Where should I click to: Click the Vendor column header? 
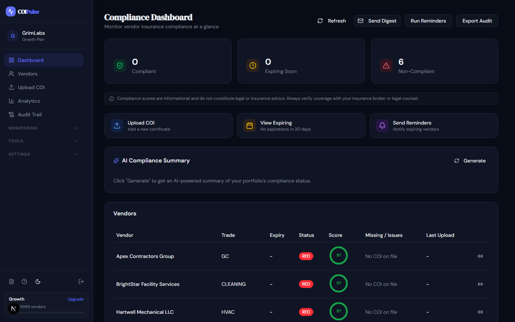click(125, 235)
